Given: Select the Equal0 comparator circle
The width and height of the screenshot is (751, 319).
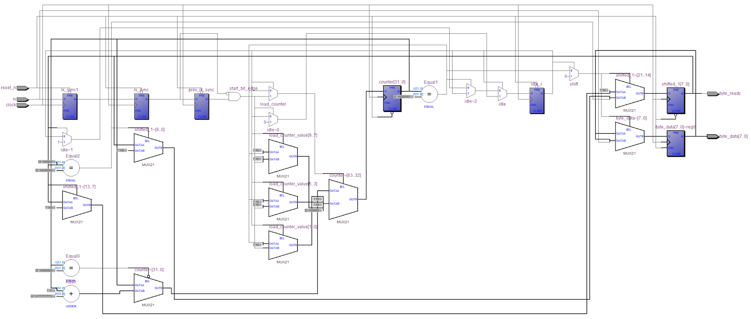Looking at the screenshot, I should coord(71,268).
